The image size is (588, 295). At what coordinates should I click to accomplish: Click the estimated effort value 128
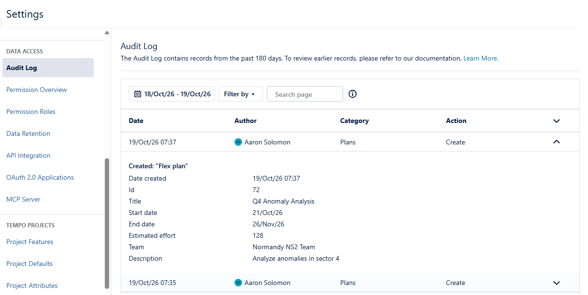coord(258,235)
